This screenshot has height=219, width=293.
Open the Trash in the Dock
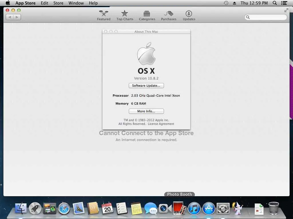pos(274,208)
